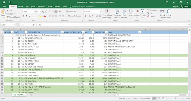Click the Paste clipboard icon
This screenshot has width=191, height=101.
click(3, 12)
